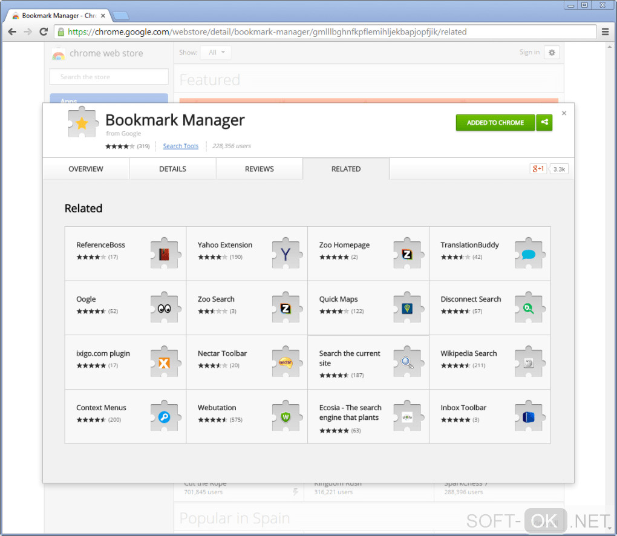Click the Disconnect Search title
The width and height of the screenshot is (617, 536).
471,299
